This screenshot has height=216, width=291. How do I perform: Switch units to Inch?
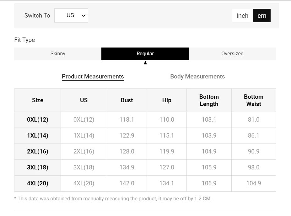point(242,16)
